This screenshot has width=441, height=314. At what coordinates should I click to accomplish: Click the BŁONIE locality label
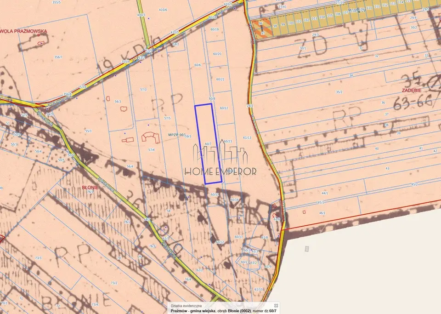point(90,188)
